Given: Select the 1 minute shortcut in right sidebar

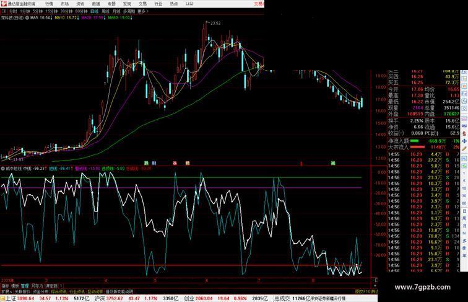Looking at the screenshot, I should pyautogui.click(x=464, y=174).
